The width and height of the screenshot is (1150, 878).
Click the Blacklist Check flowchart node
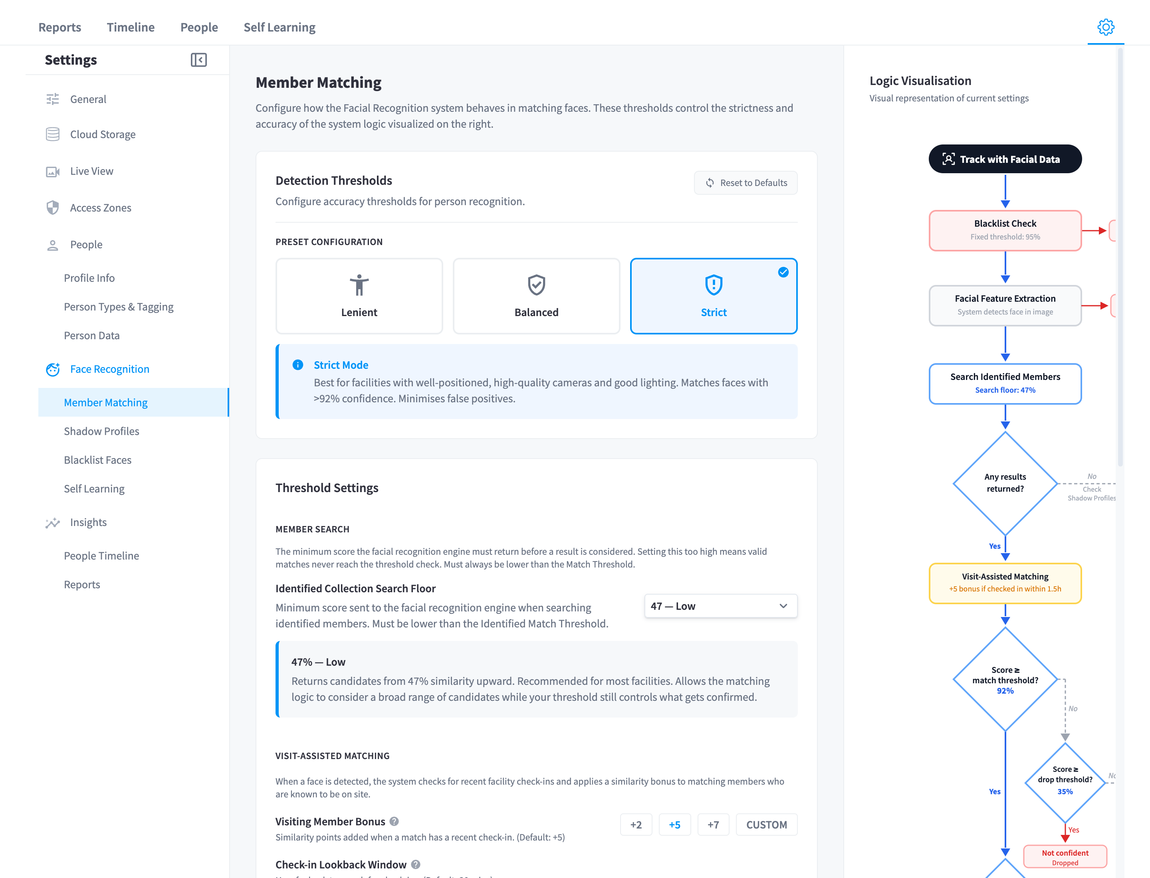click(1005, 231)
